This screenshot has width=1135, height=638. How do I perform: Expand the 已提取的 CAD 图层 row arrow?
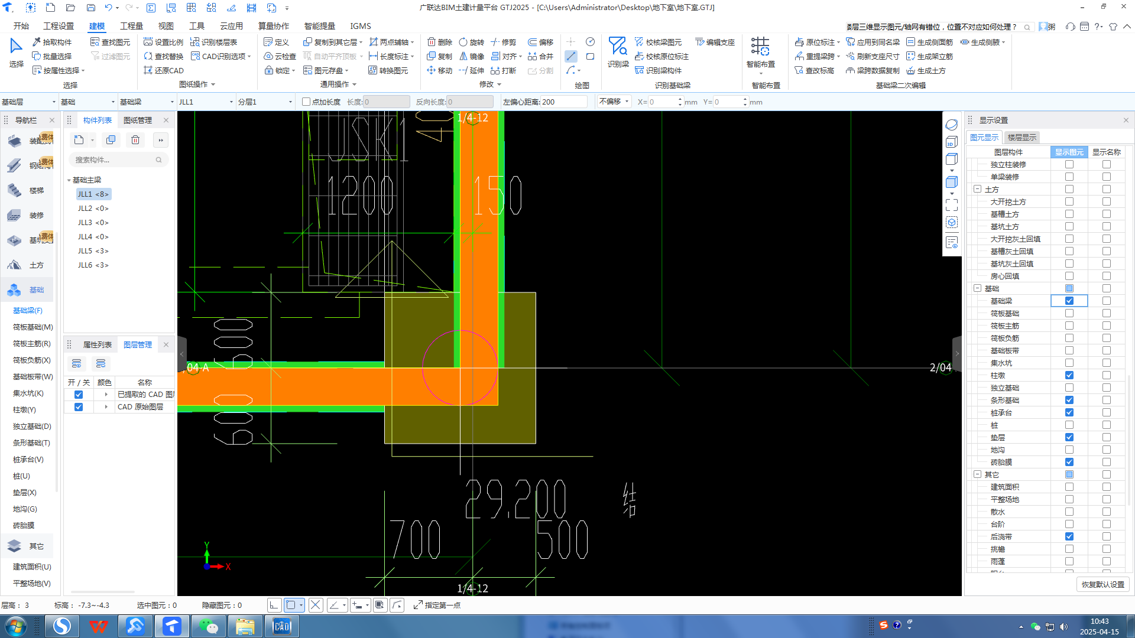[106, 395]
